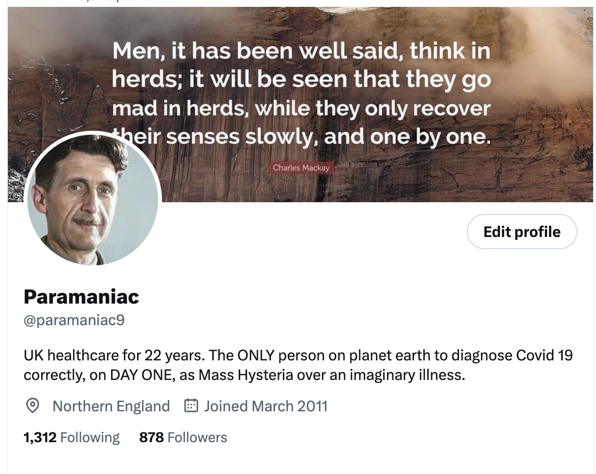Click the display name Paramaniac
The image size is (596, 474).
pyautogui.click(x=81, y=297)
